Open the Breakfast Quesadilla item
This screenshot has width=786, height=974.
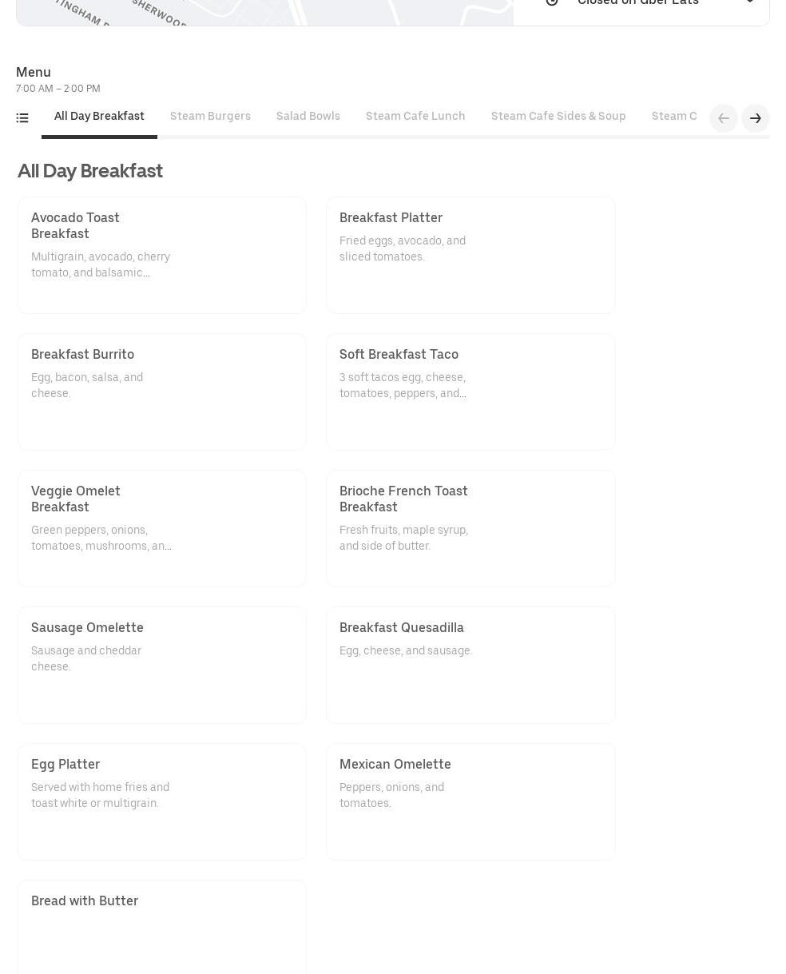point(470,665)
